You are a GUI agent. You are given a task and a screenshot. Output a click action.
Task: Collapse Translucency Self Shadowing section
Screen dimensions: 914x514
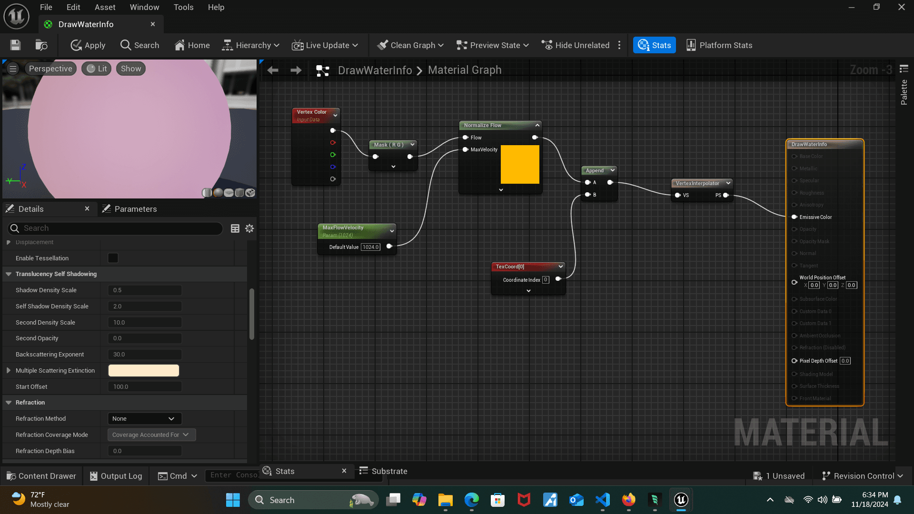coord(9,274)
